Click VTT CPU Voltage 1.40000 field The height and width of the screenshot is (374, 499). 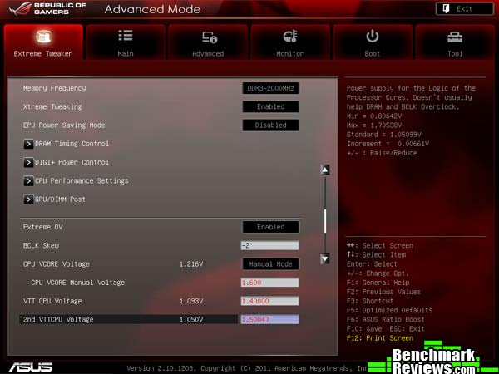pos(269,301)
